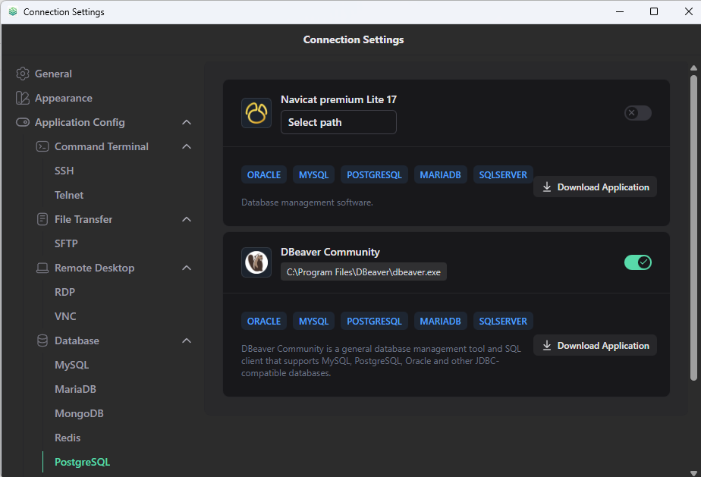Collapse the Database section chevron
Screen dimensions: 701x477
[187, 340]
